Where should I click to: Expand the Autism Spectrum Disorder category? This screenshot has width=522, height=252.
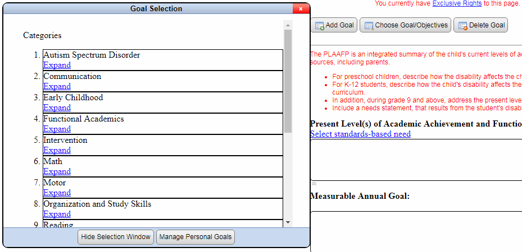57,65
